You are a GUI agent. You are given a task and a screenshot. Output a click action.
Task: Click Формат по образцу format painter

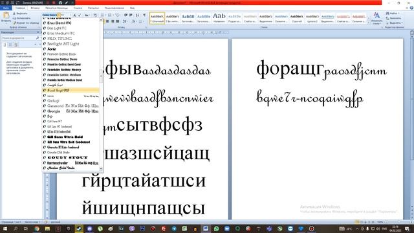tap(26, 23)
